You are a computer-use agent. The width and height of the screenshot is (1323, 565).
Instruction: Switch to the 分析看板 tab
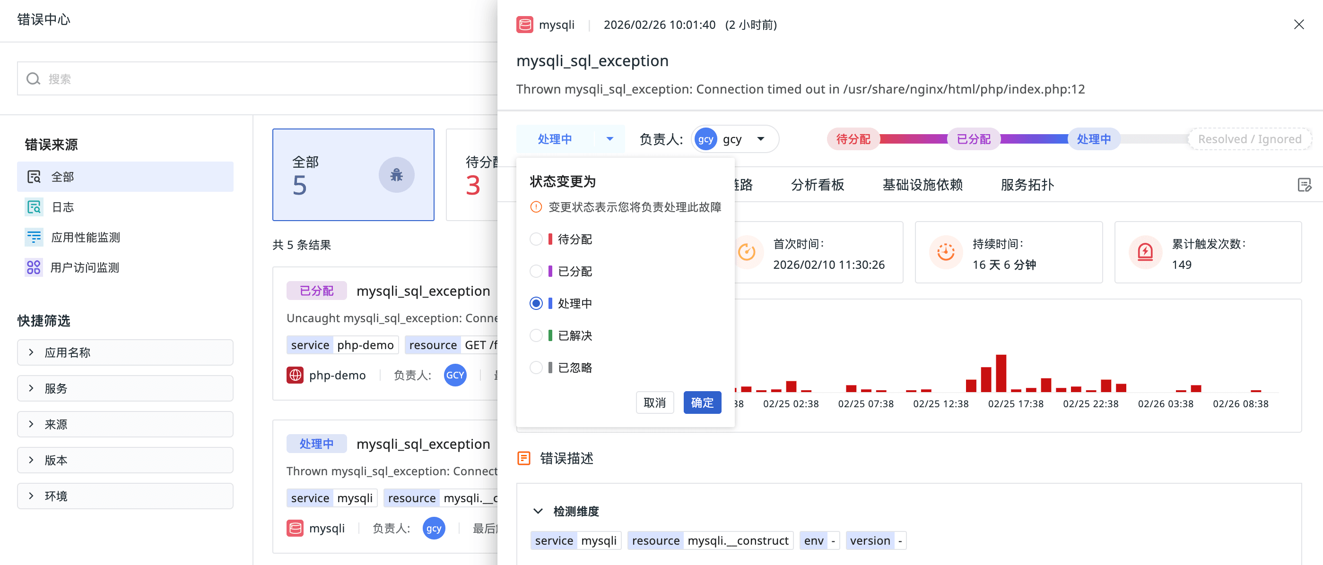817,185
